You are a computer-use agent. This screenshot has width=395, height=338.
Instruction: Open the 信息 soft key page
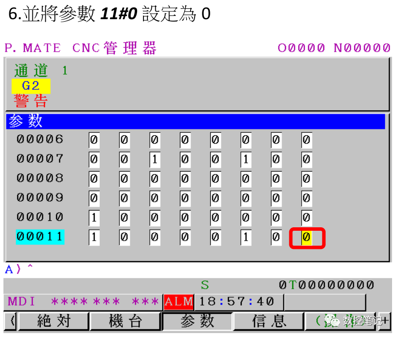coord(269,321)
